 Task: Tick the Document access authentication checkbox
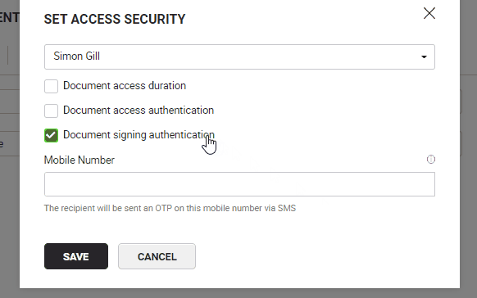coord(51,111)
